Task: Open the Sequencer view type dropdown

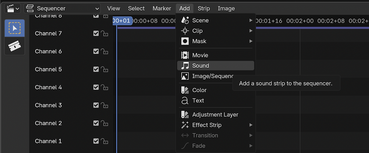Action: coord(62,9)
